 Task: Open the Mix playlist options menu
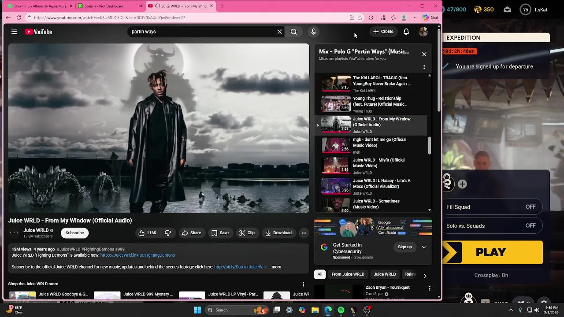coord(424,67)
